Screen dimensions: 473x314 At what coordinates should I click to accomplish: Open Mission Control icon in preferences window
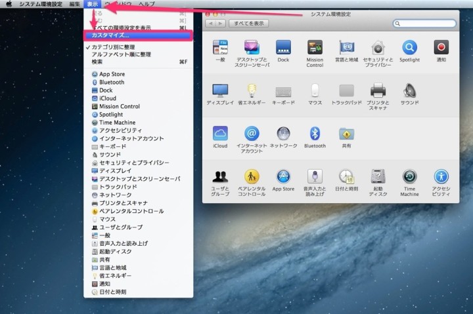[x=315, y=48]
